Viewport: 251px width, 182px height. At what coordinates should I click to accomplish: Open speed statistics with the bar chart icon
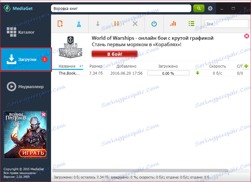pos(173,23)
